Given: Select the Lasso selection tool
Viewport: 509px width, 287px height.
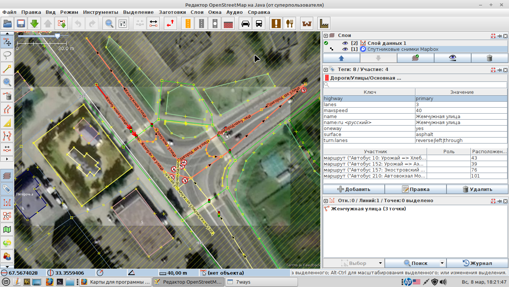Looking at the screenshot, I should click(x=7, y=55).
